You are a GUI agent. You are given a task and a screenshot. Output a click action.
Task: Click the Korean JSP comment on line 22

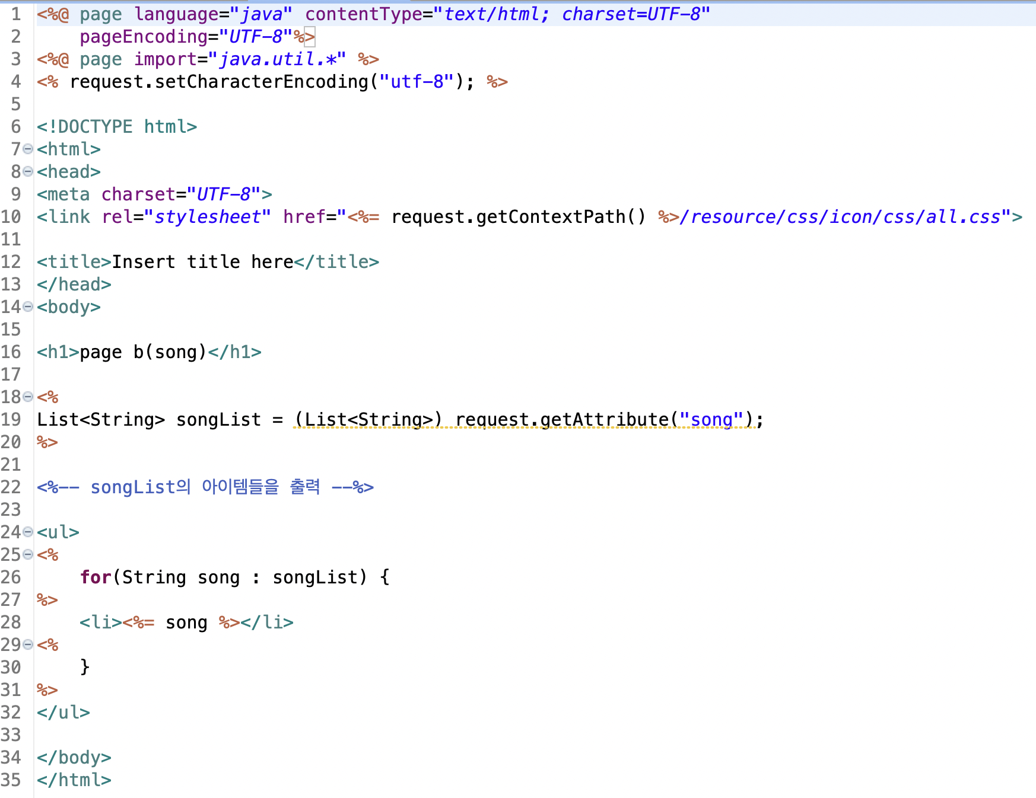205,487
